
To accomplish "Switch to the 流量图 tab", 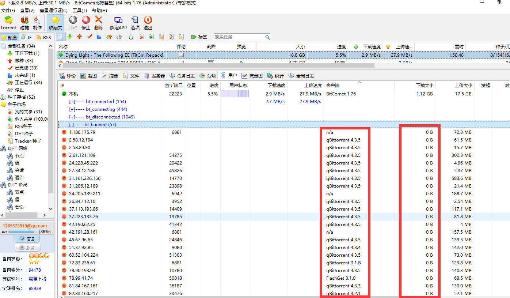I will [x=252, y=76].
